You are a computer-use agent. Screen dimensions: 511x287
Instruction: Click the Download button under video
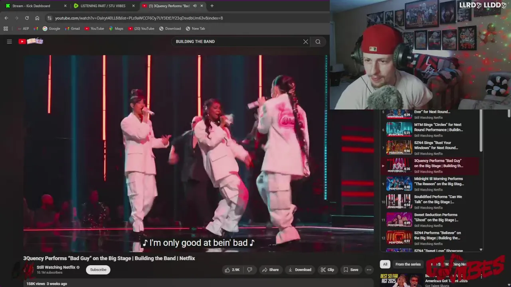(299, 270)
